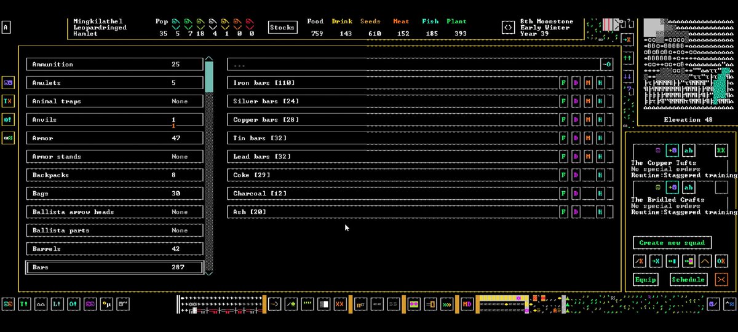
Task: Toggle melt M for Copper bars
Action: point(589,120)
